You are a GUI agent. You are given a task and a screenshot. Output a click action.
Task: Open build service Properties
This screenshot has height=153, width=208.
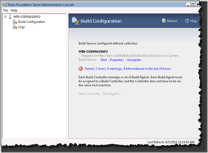(x=117, y=60)
